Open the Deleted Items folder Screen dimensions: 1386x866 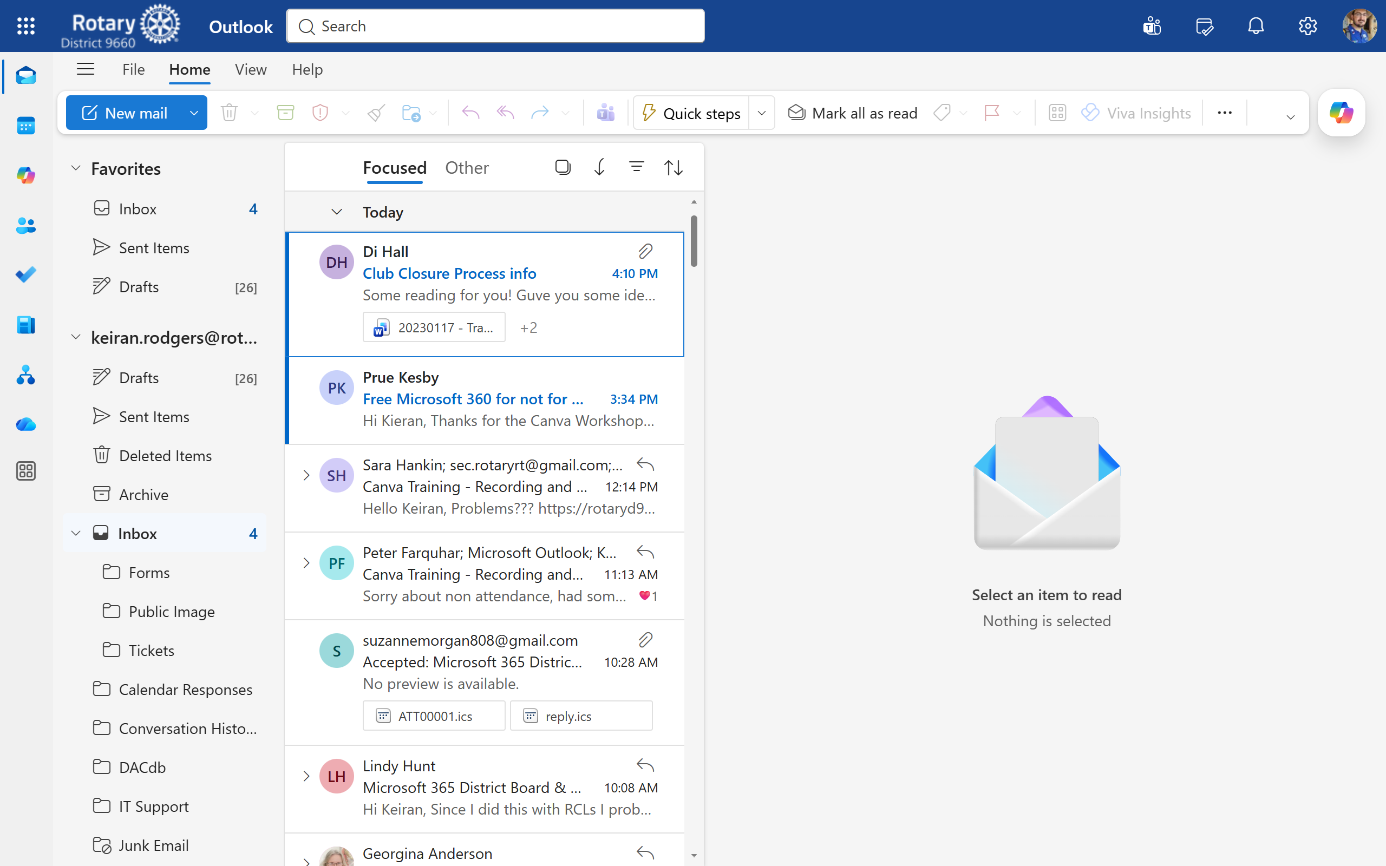165,455
